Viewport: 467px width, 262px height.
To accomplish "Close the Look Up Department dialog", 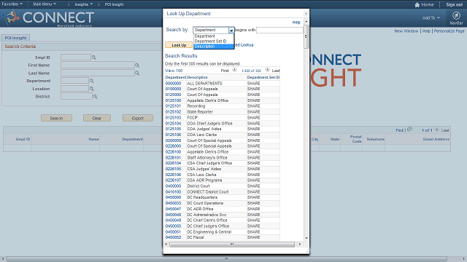I will point(306,13).
